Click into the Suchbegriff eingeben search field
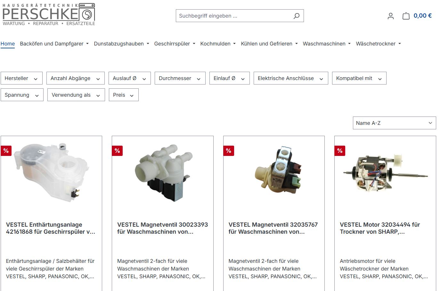This screenshot has width=441, height=291. click(234, 16)
